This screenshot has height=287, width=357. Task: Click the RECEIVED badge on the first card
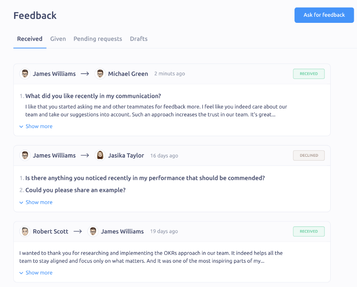click(x=309, y=74)
